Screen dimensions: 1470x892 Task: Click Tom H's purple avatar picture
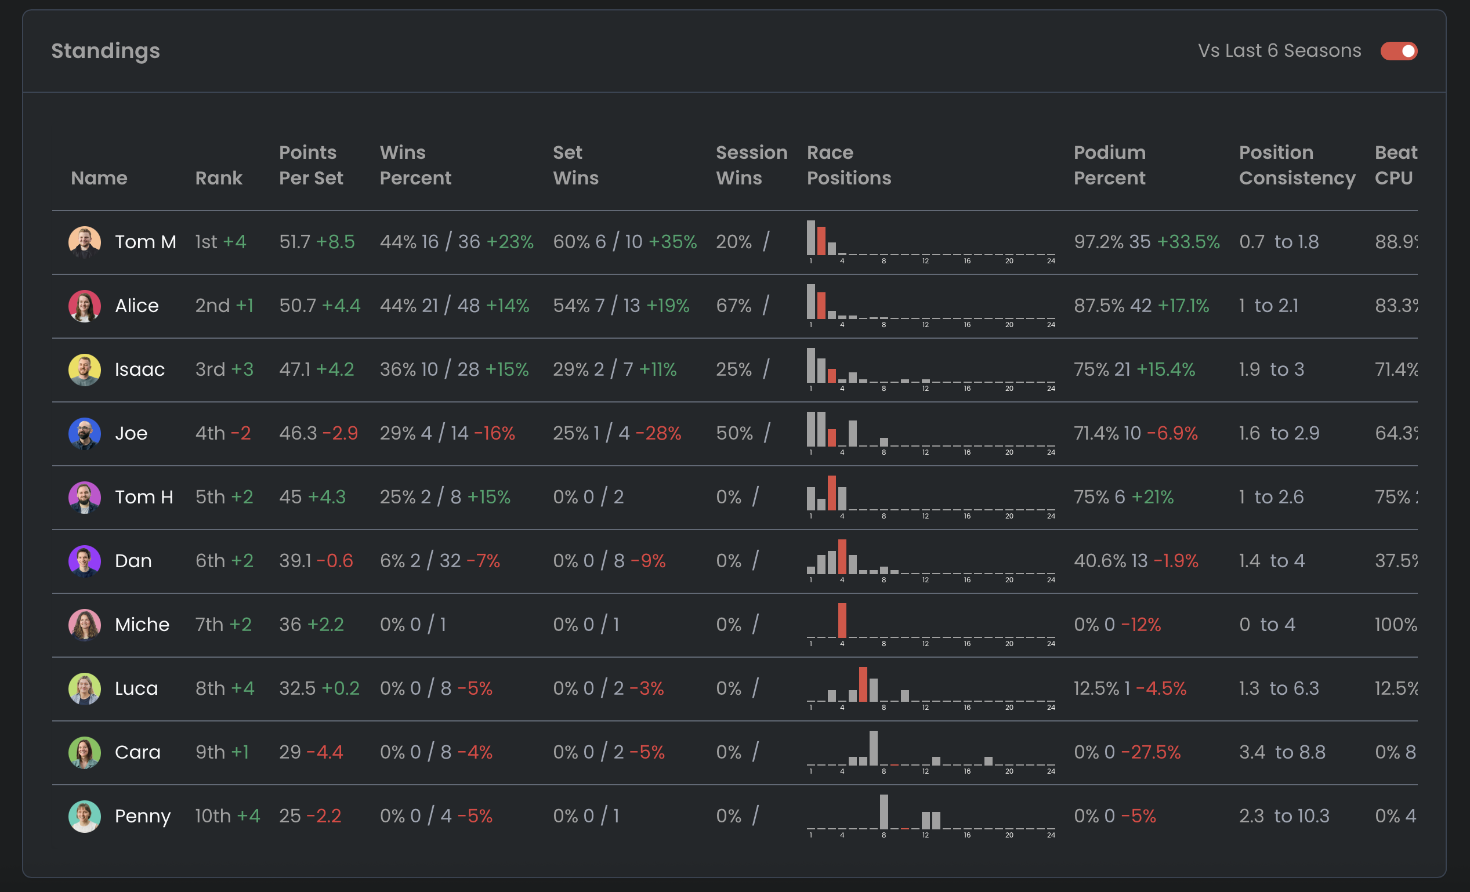(x=84, y=497)
